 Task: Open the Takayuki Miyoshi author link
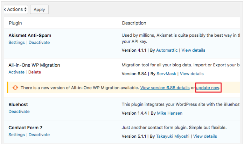[173, 136]
